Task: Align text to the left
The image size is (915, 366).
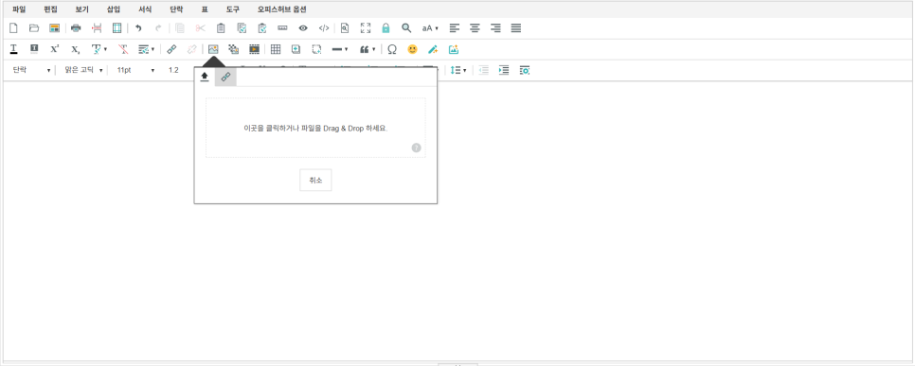Action: coord(454,28)
